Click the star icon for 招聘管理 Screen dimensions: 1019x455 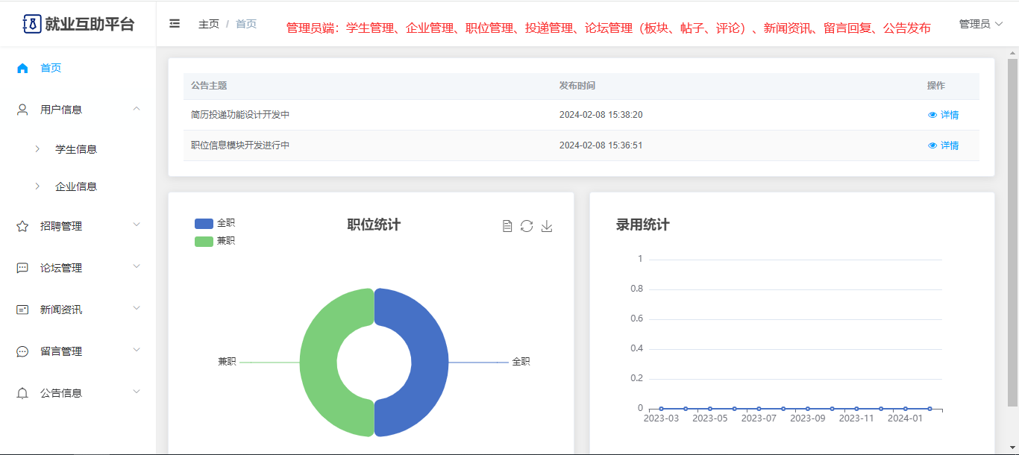(22, 226)
